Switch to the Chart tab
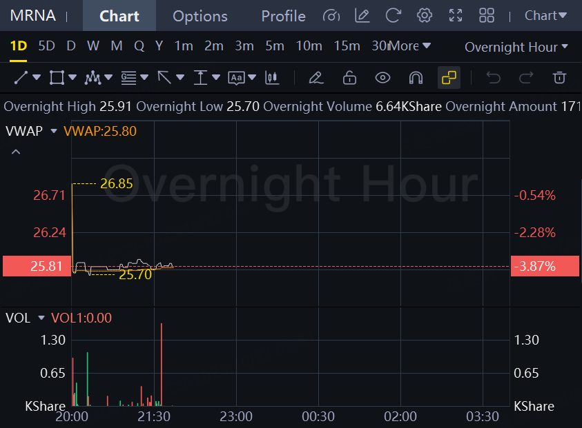582x428 pixels. pos(119,16)
